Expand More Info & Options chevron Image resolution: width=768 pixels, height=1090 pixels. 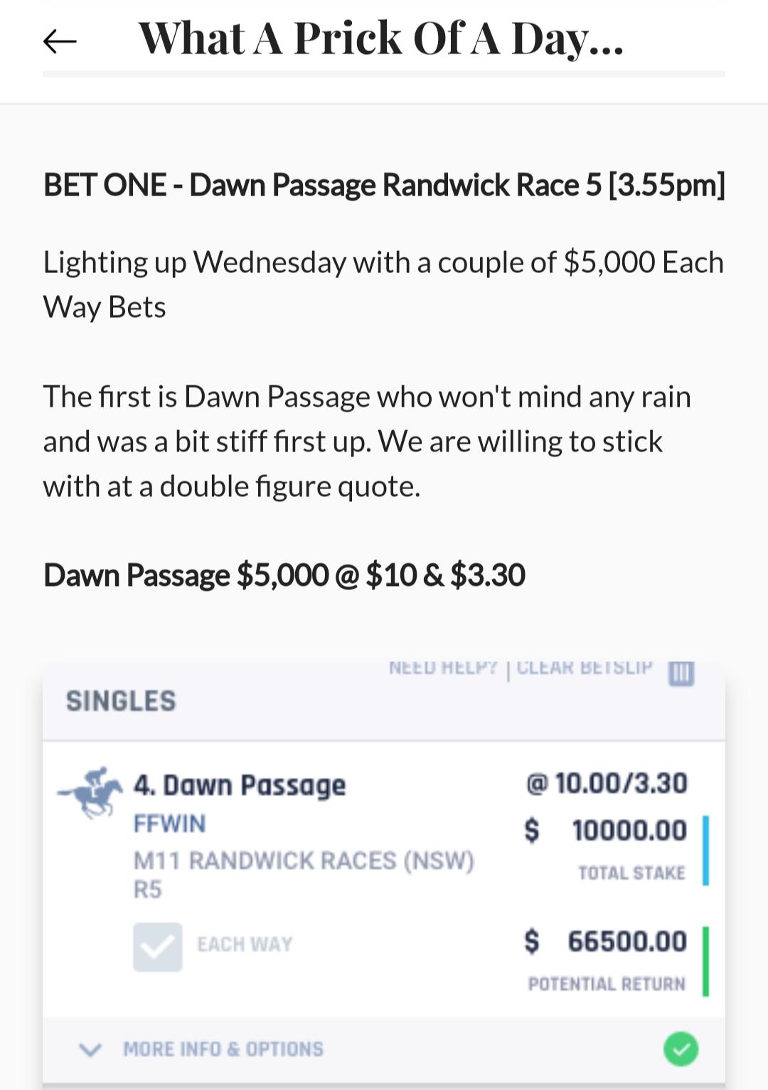point(90,1049)
